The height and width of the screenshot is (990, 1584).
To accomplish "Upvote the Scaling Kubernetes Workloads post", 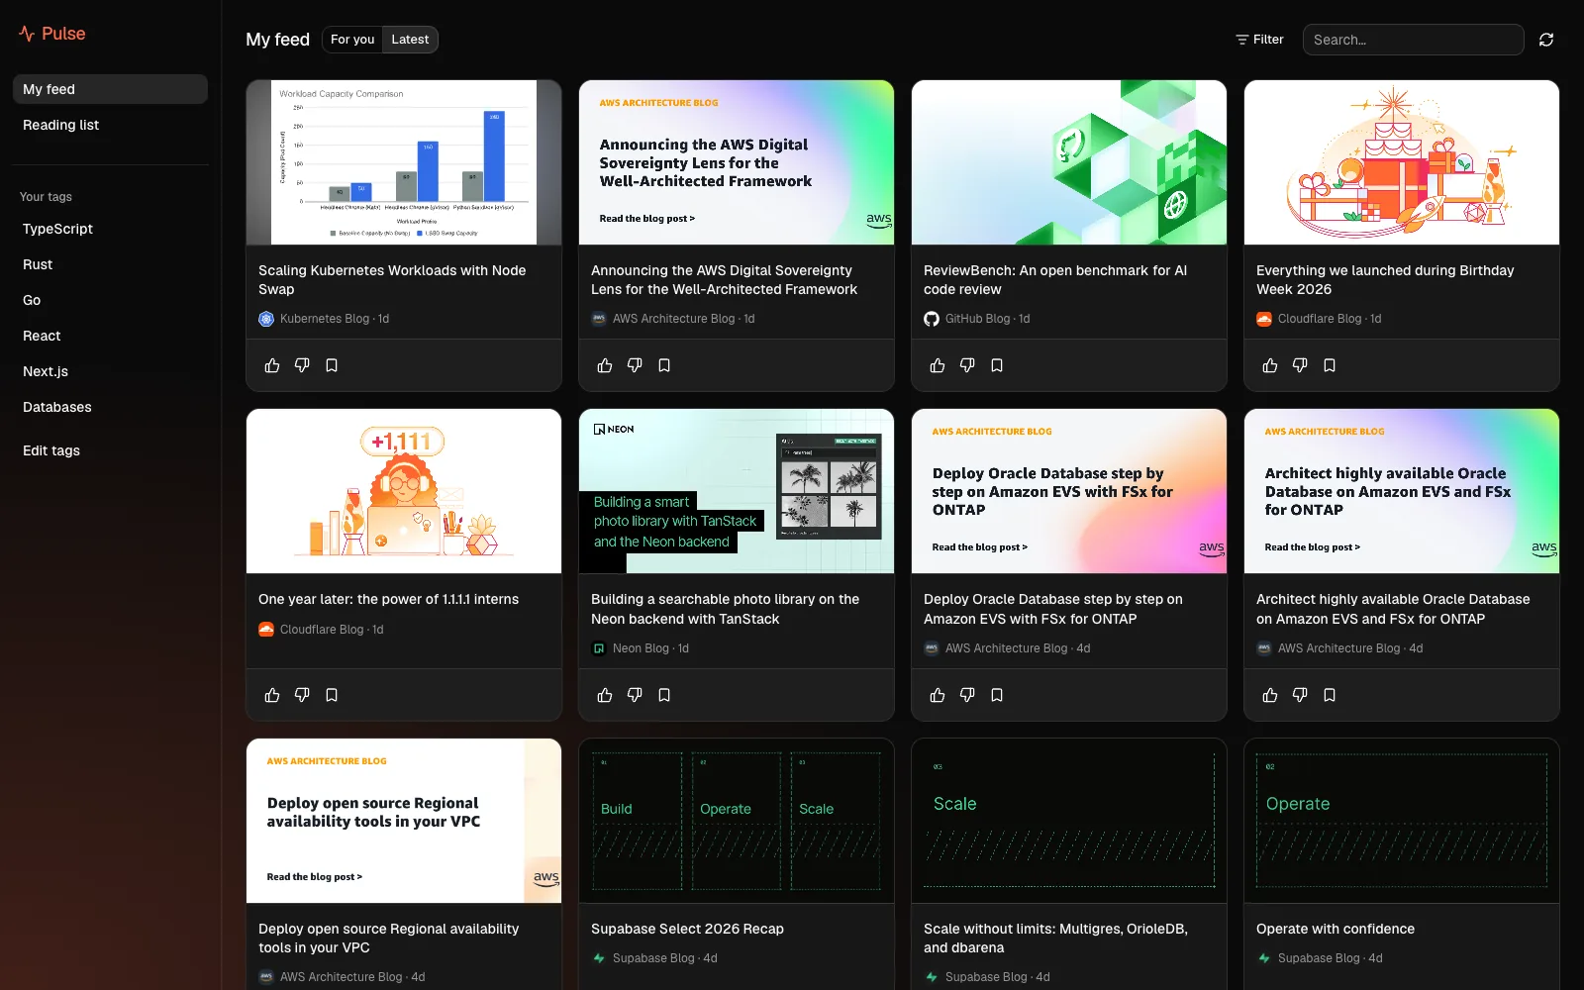I will point(272,365).
